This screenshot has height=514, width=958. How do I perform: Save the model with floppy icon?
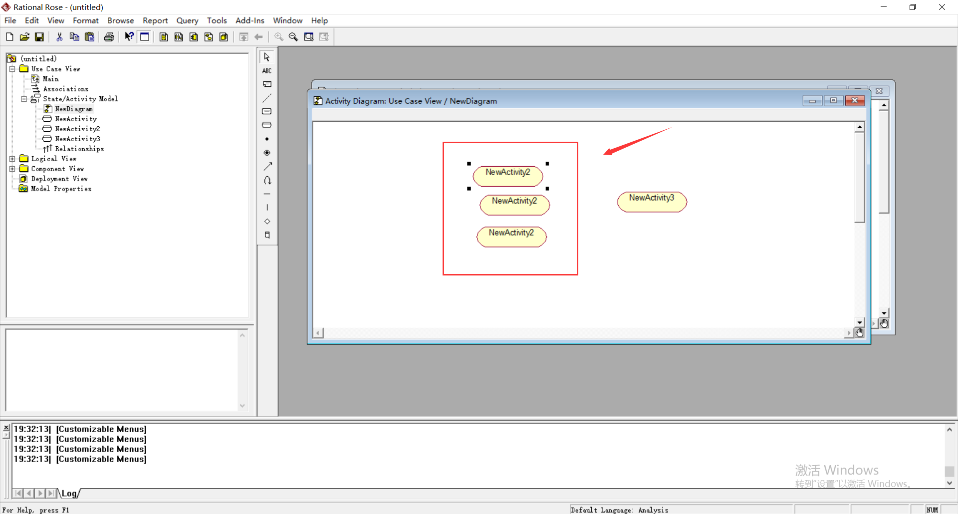click(39, 37)
